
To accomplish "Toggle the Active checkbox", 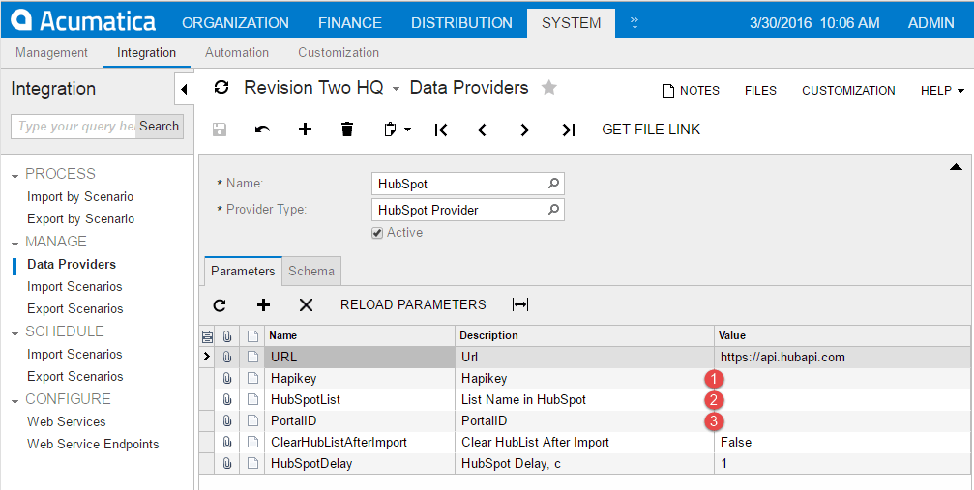I will [x=377, y=233].
